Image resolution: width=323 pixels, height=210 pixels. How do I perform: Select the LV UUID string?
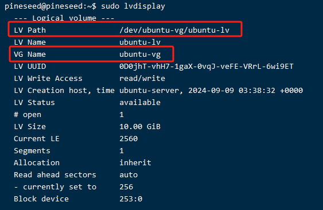point(207,67)
